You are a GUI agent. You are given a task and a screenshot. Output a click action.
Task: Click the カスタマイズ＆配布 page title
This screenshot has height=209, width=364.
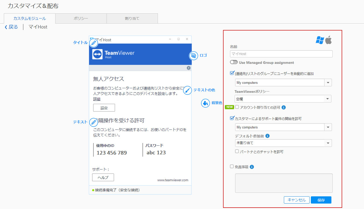[33, 6]
